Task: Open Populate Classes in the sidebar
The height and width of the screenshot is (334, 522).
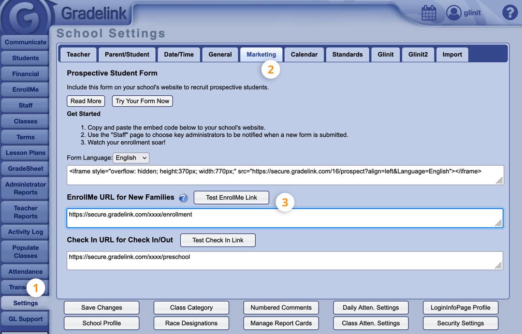Action: tap(25, 252)
